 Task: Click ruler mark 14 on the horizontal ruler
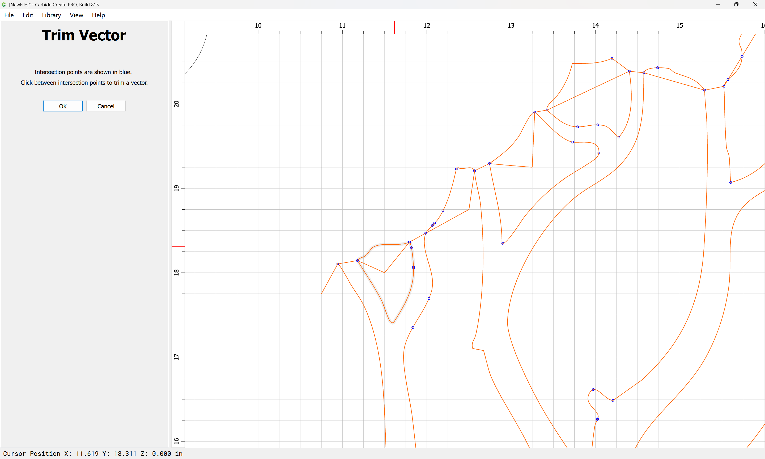[595, 25]
